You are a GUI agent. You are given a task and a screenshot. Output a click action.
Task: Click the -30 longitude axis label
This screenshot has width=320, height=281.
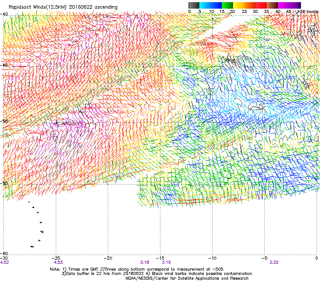[x=4, y=258]
